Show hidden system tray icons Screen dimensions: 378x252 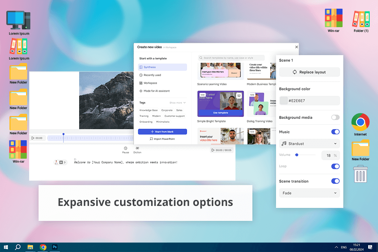coord(336,247)
